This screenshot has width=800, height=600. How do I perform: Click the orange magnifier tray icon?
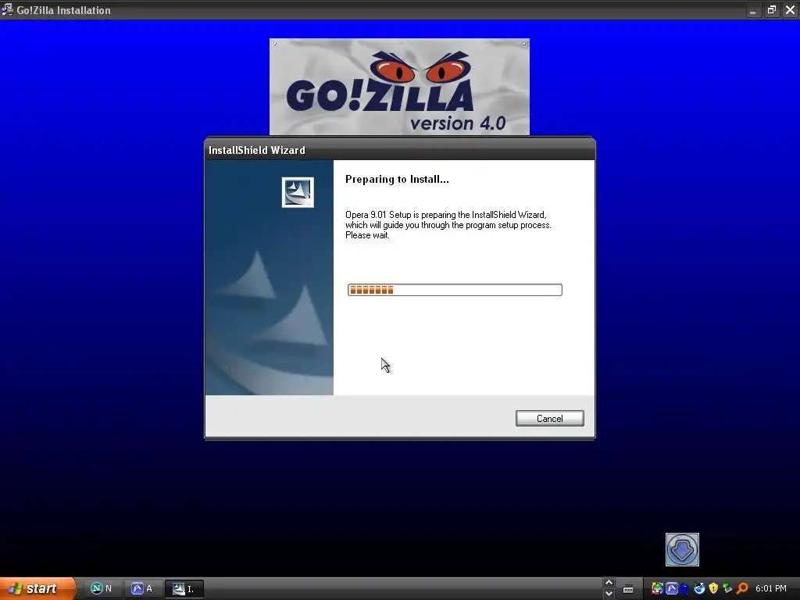[742, 589]
